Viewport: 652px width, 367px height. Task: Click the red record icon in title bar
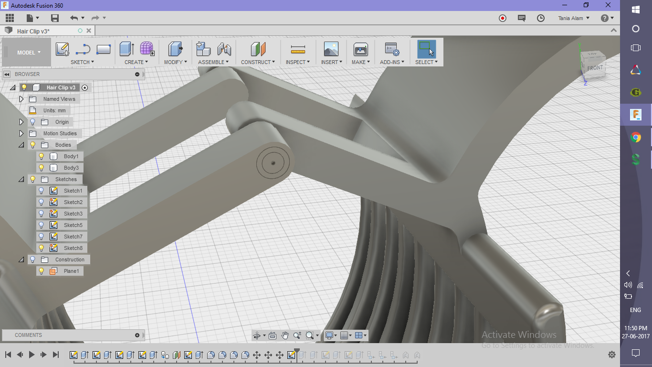[x=502, y=18]
